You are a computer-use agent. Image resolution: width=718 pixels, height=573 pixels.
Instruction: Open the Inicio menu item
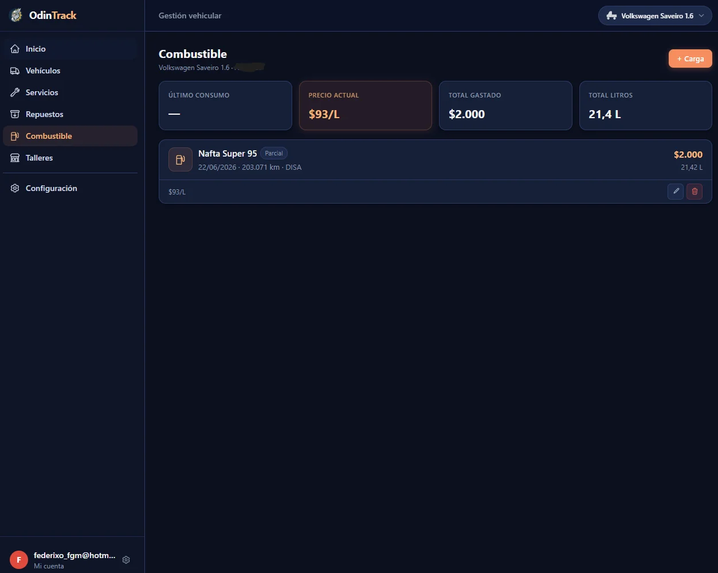coord(70,49)
